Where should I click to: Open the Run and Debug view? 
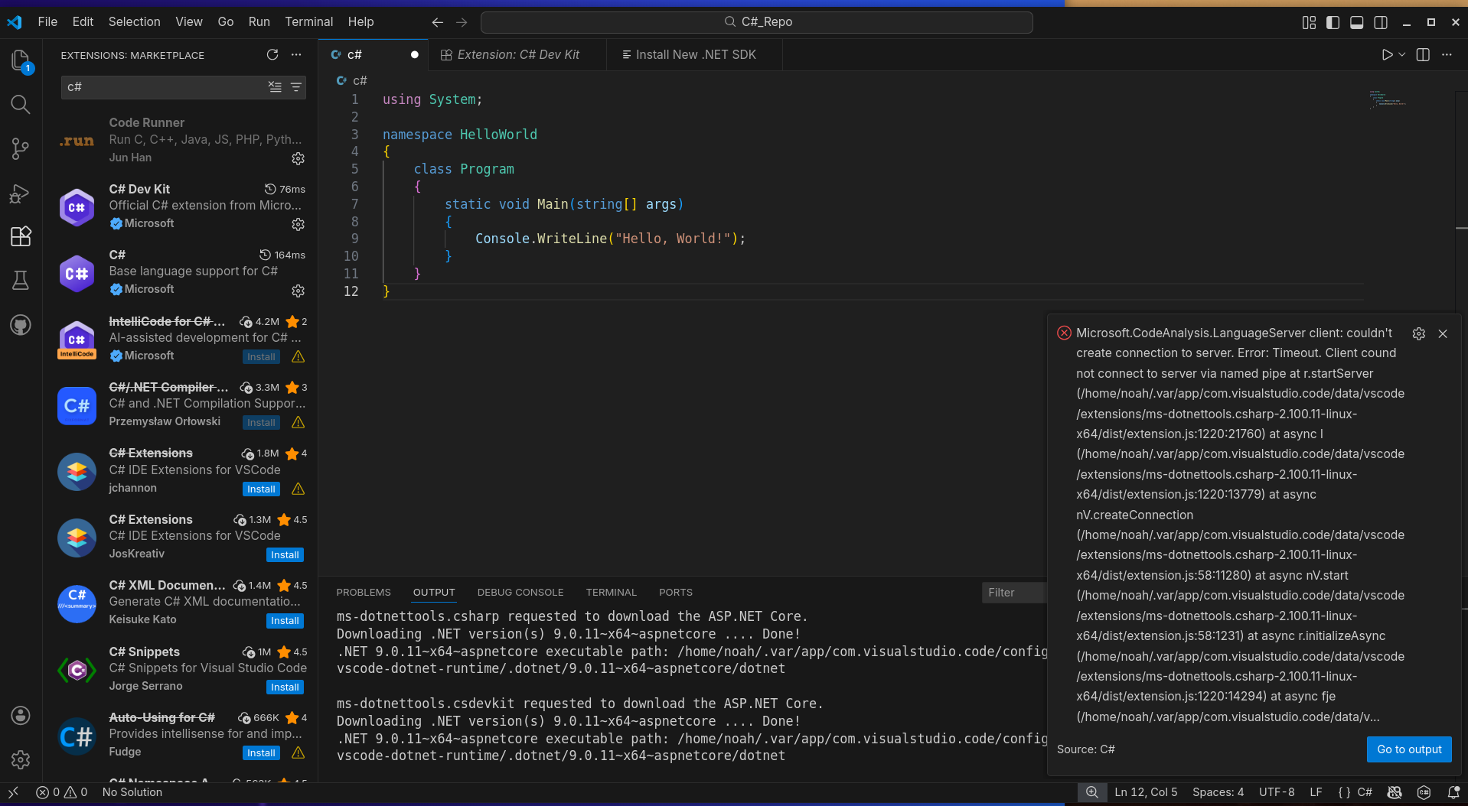[21, 193]
